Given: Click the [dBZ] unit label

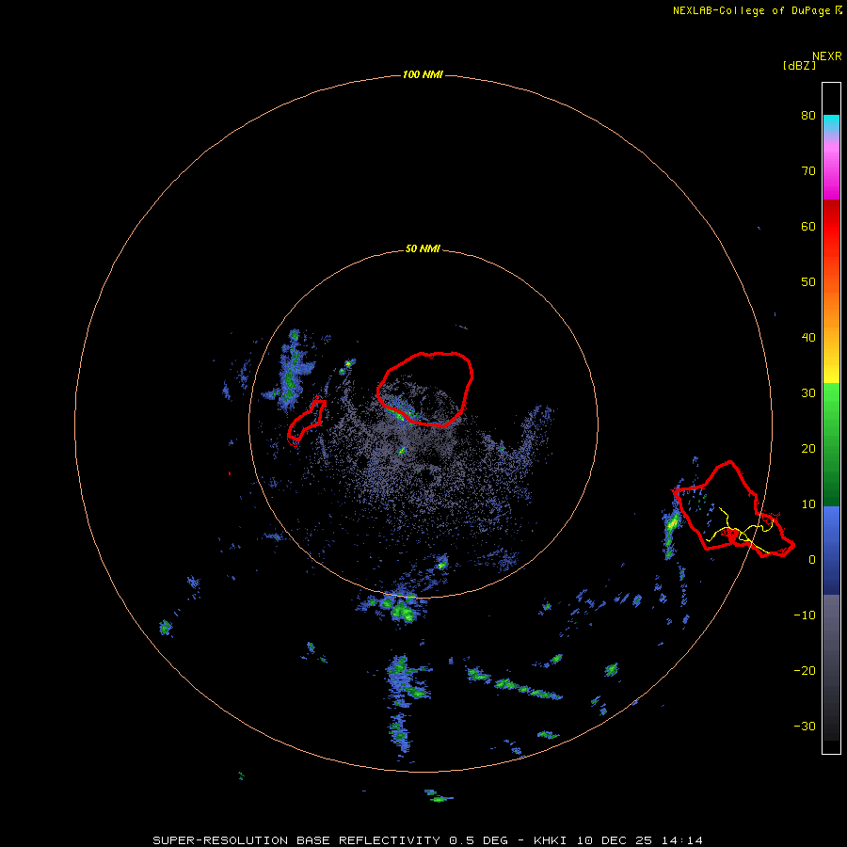Looking at the screenshot, I should point(799,66).
